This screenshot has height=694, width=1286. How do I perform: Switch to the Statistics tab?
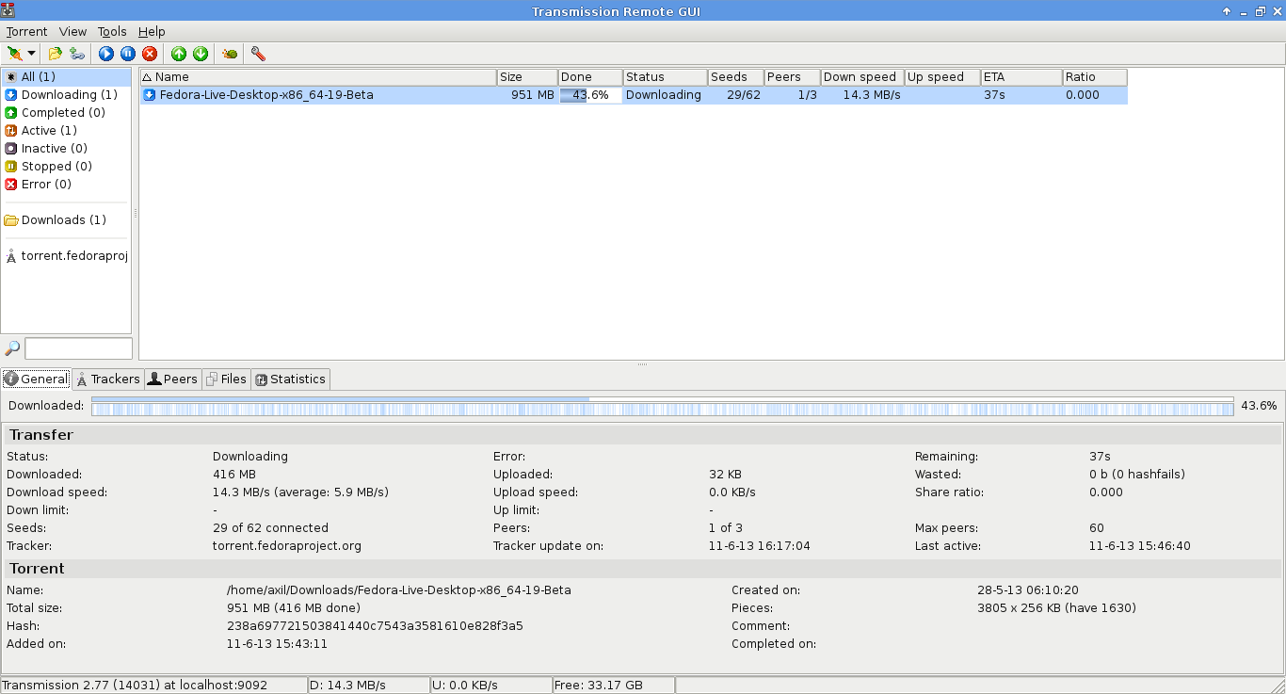(290, 379)
